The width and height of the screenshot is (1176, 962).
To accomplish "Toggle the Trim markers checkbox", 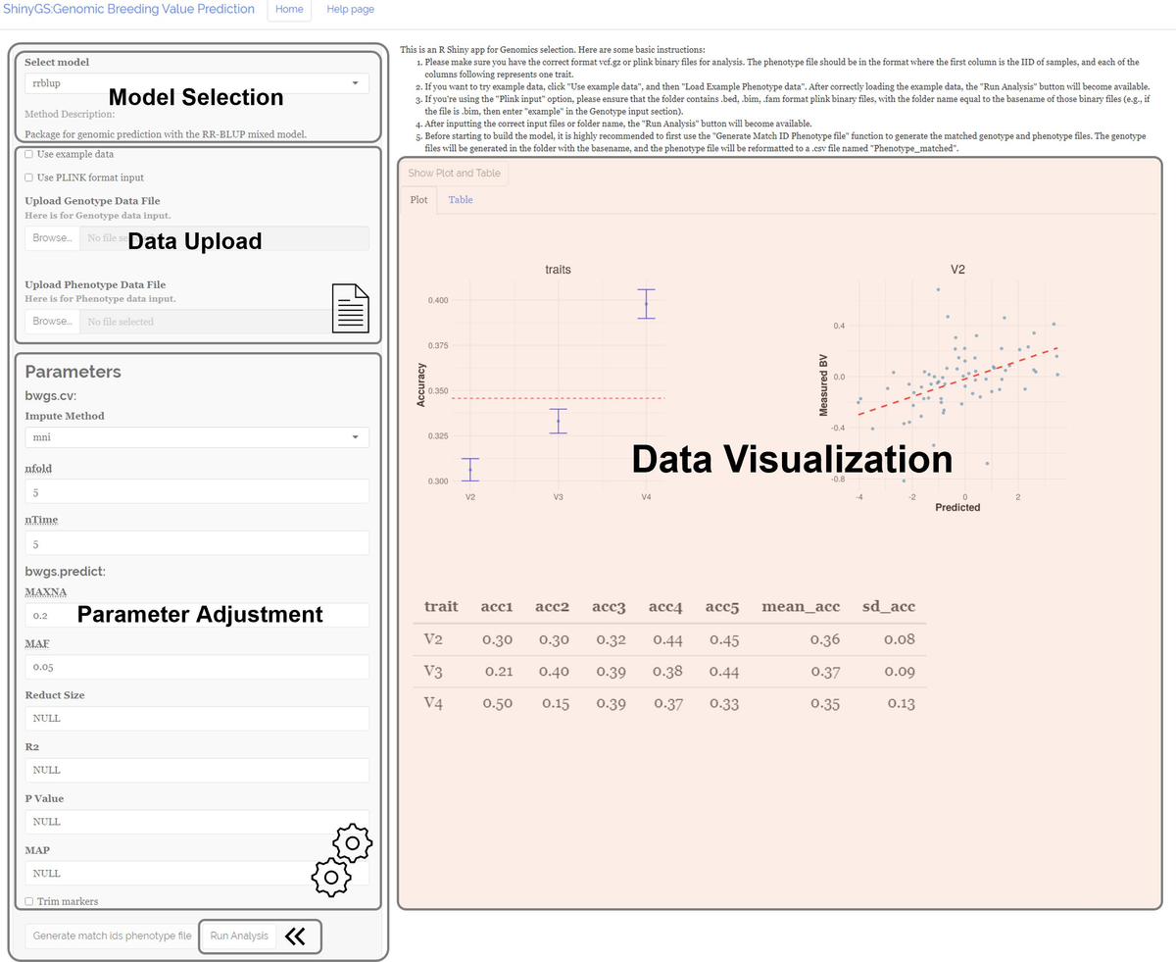I will coord(29,900).
